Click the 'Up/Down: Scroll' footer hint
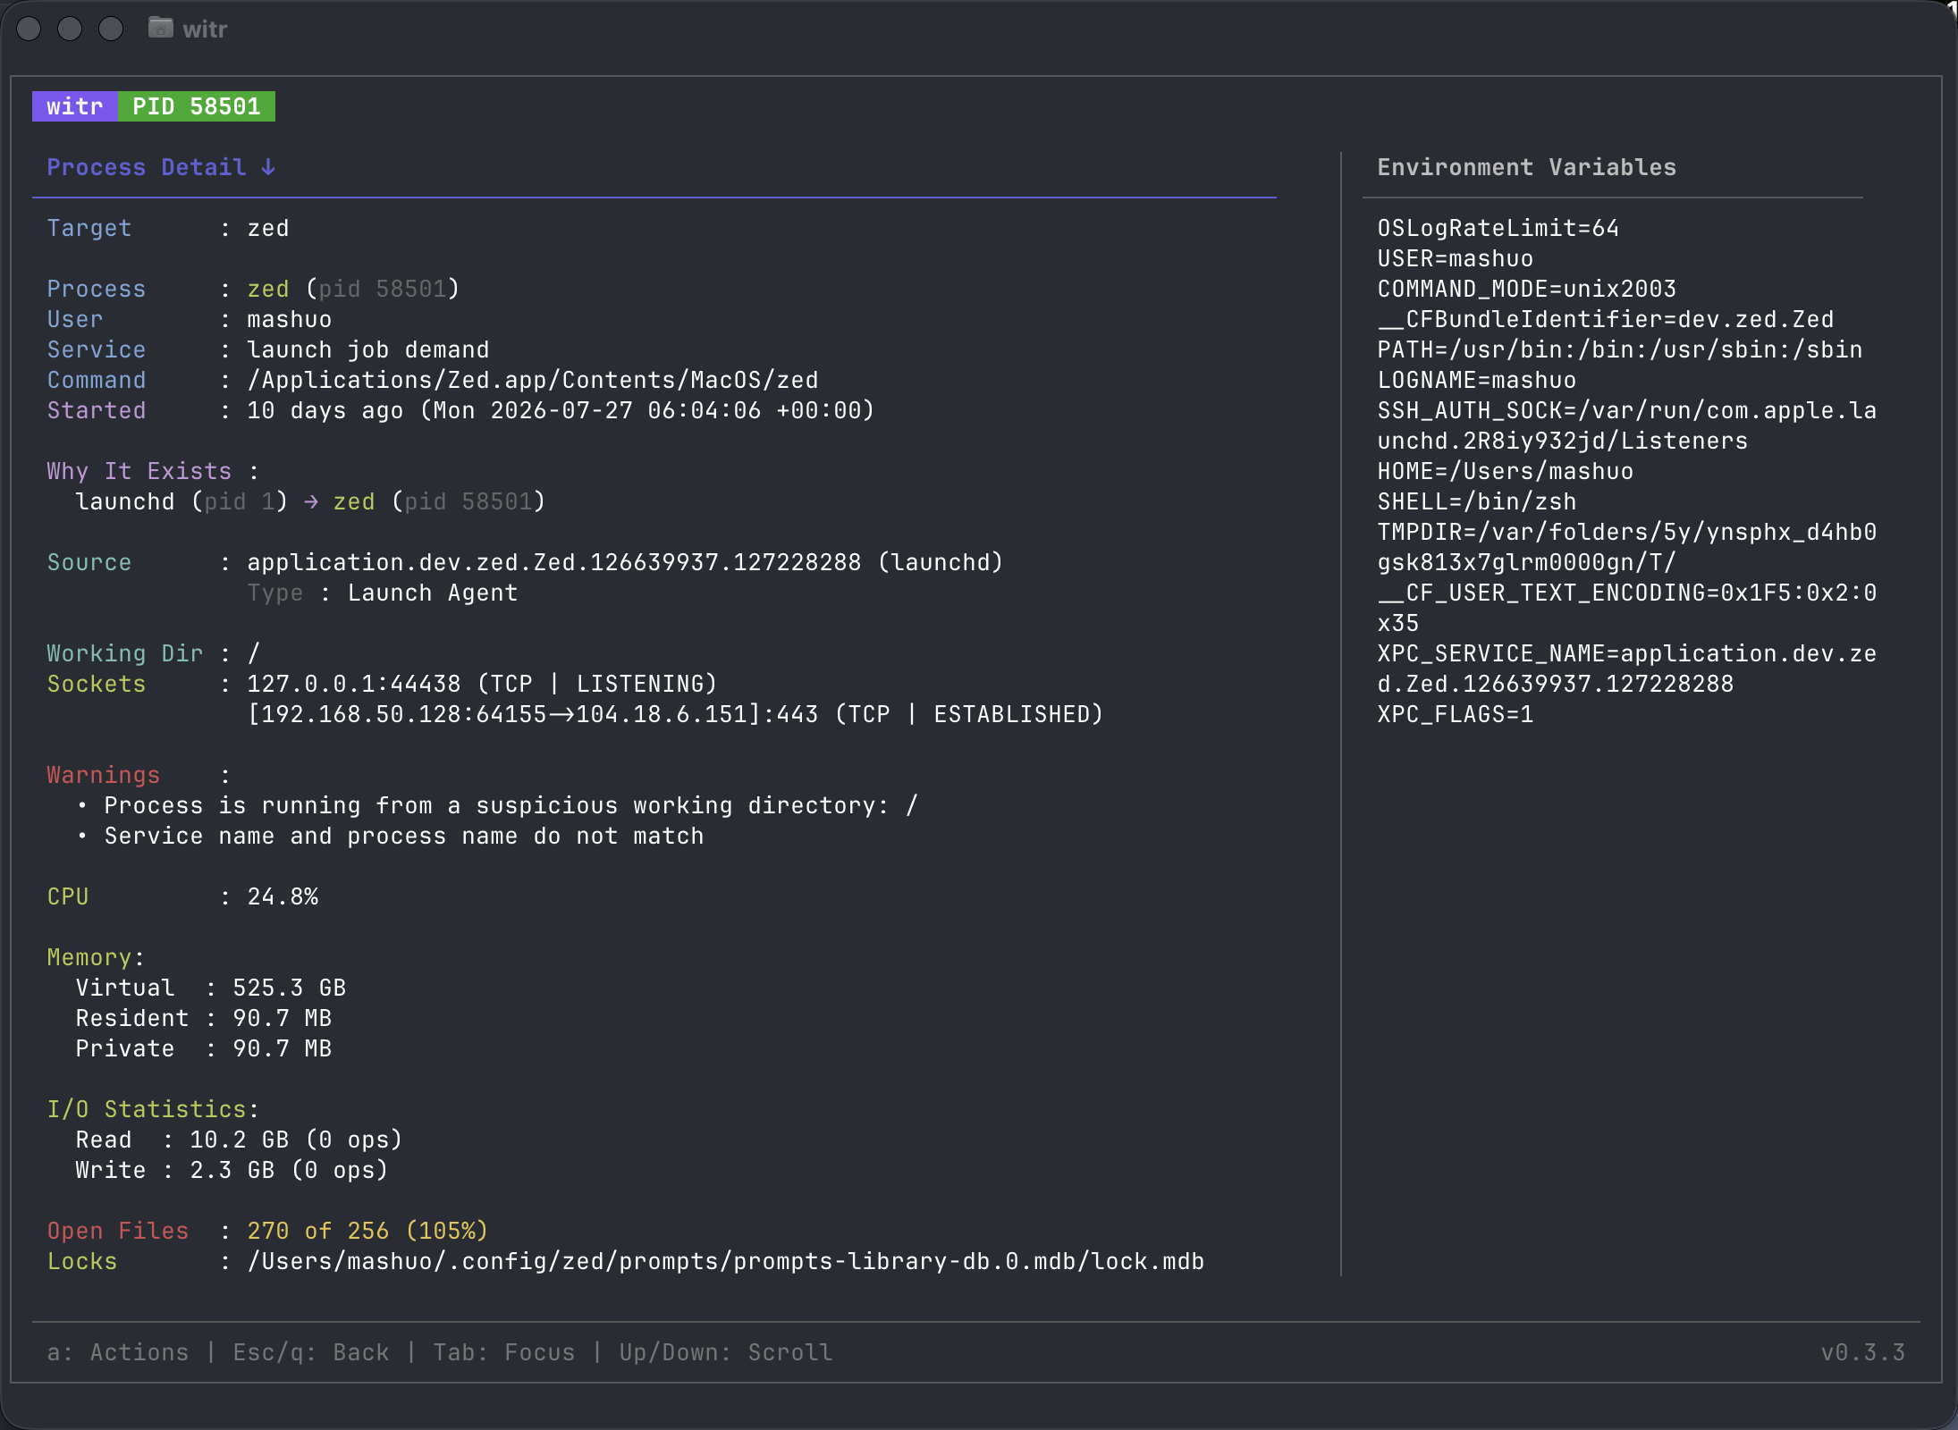This screenshot has width=1958, height=1430. [x=726, y=1352]
